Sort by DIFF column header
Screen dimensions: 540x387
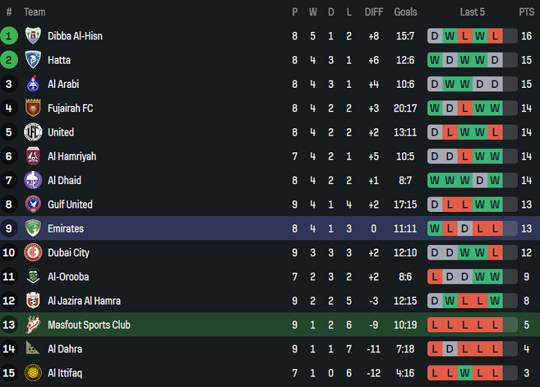[x=374, y=12]
